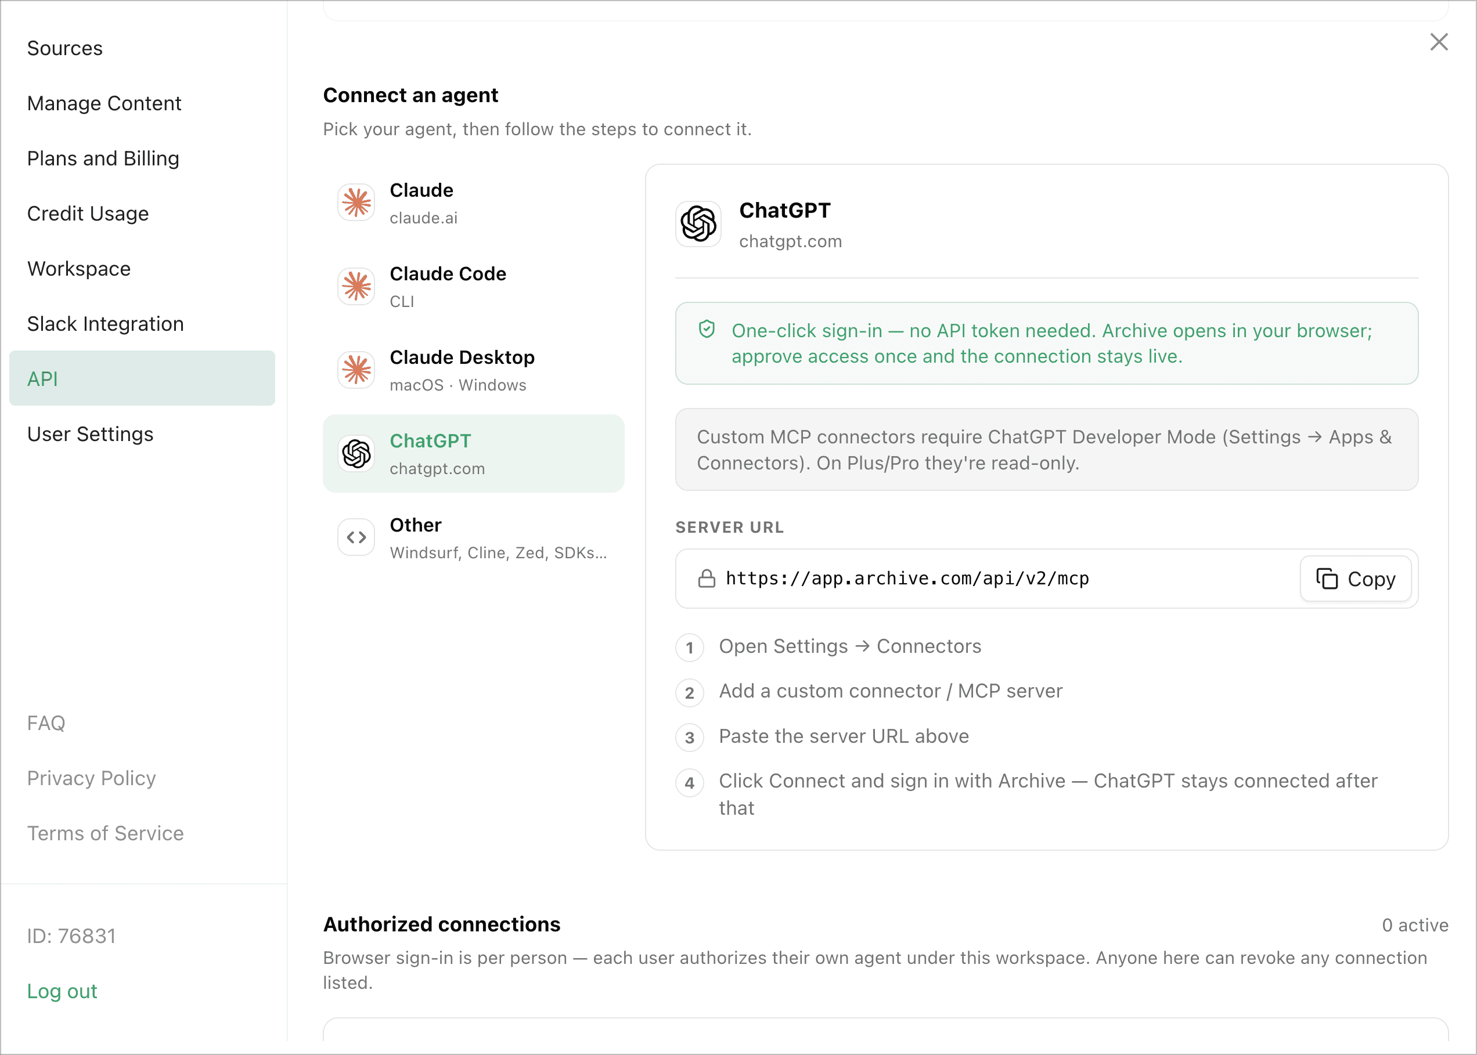Open Terms of Service link
1477x1055 pixels.
(105, 833)
